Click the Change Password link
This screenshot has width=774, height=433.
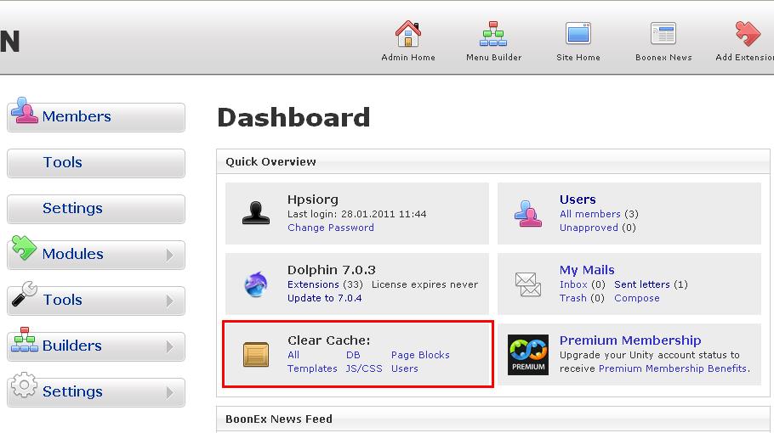330,228
